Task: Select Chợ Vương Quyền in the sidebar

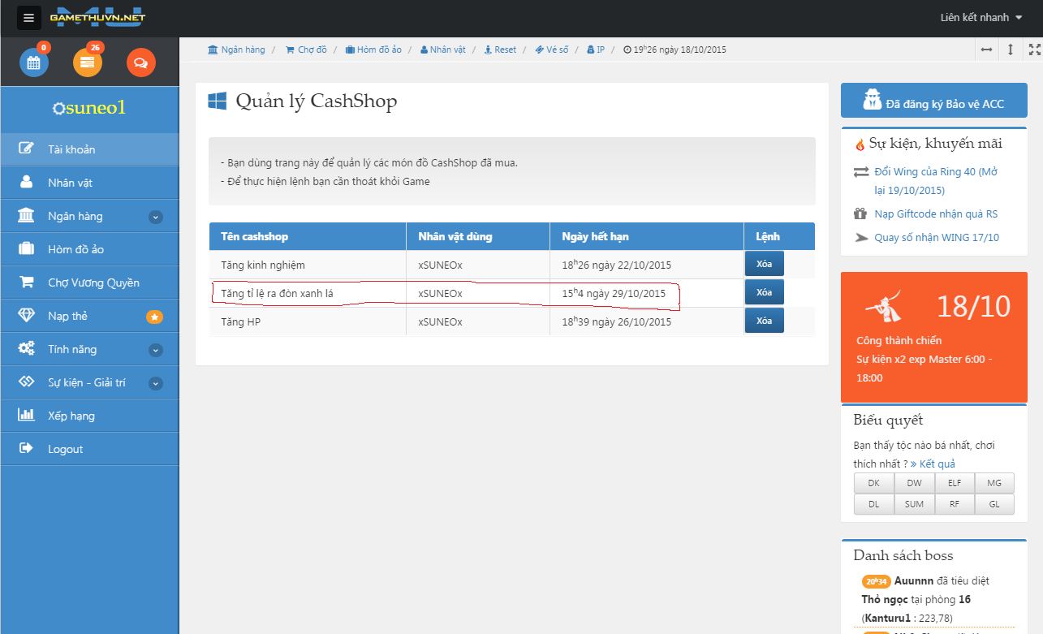Action: tap(93, 282)
